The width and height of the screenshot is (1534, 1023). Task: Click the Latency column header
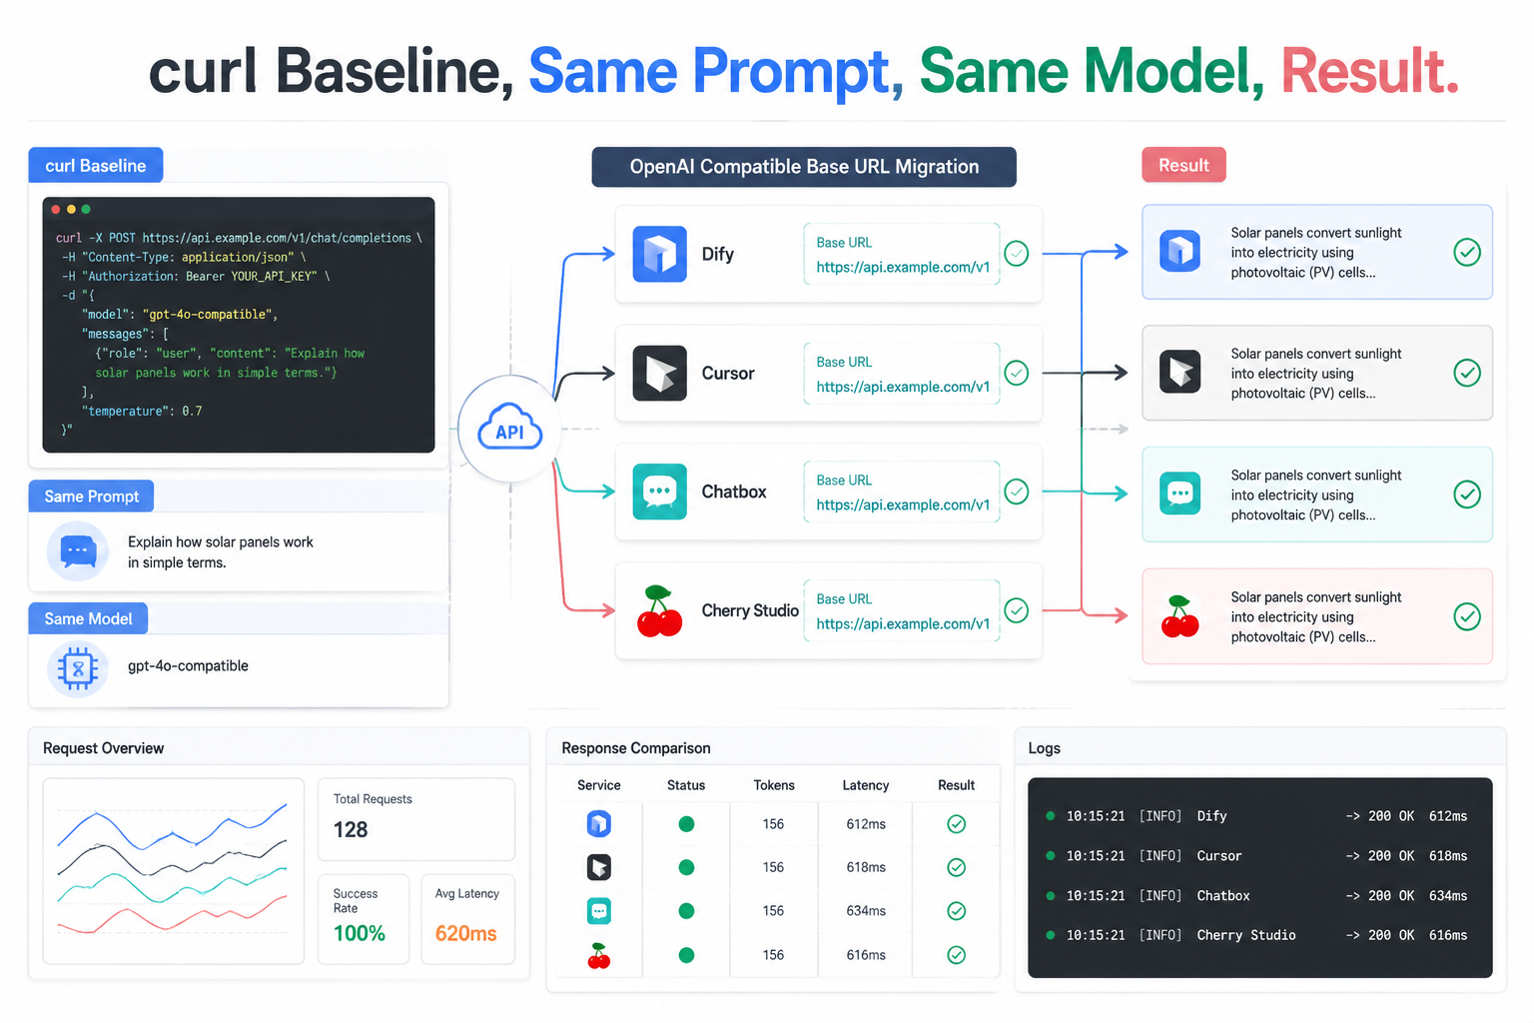(x=866, y=785)
